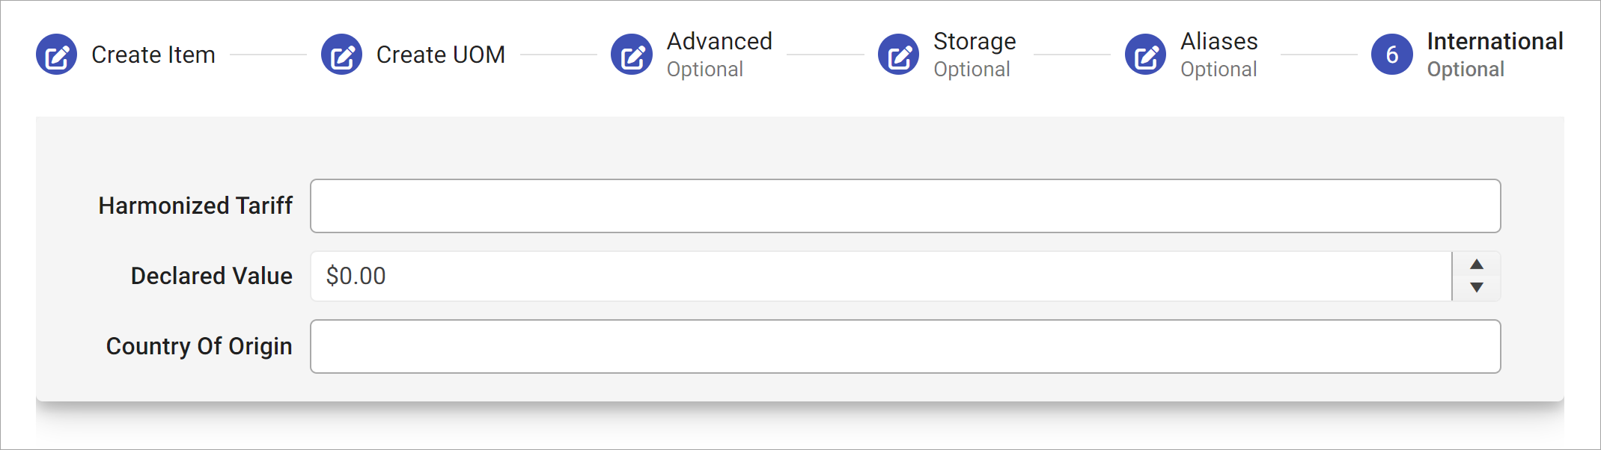This screenshot has height=450, width=1601.
Task: Increase Declared Value with the up arrow
Action: (x=1476, y=265)
